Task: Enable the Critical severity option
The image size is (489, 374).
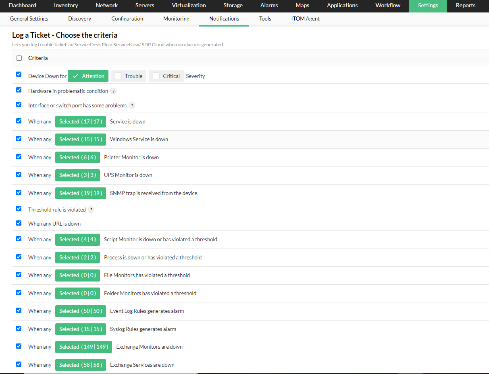Action: (x=166, y=76)
